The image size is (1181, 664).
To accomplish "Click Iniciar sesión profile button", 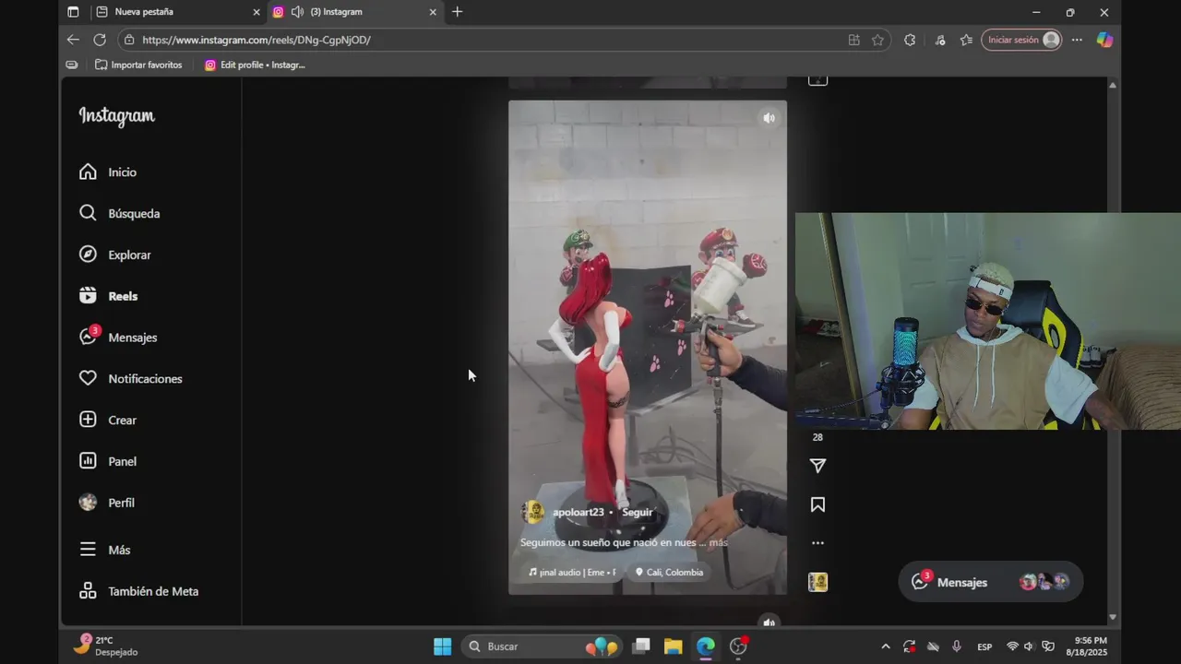I will pos(1021,40).
